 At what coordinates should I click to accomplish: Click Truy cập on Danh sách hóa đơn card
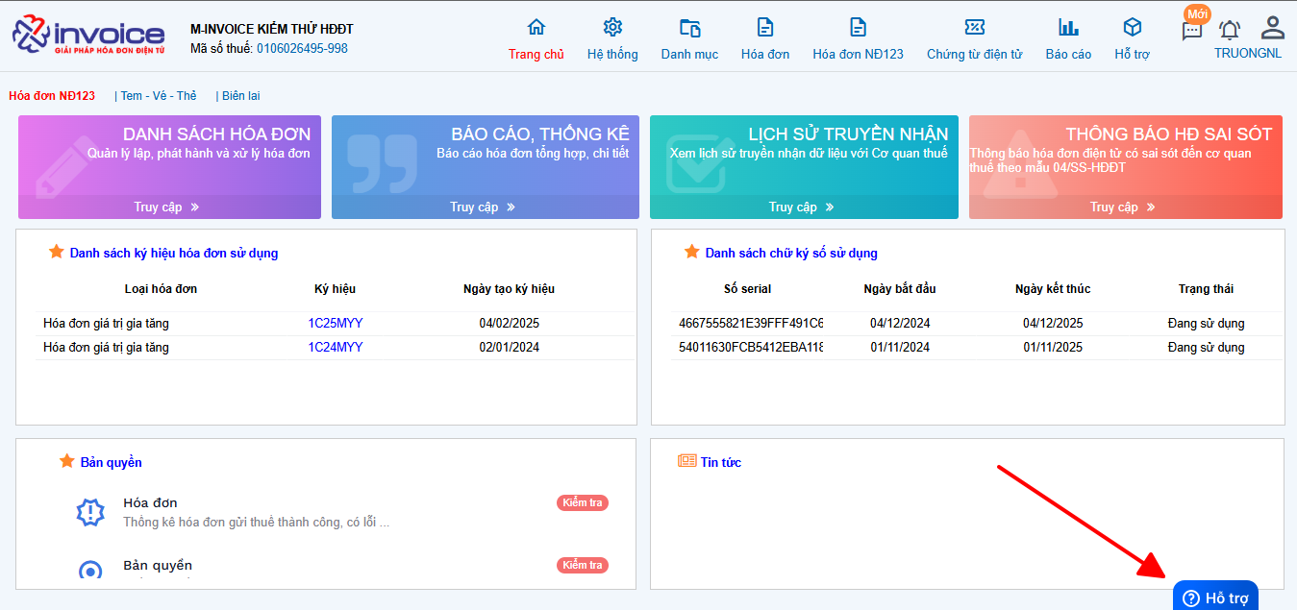(167, 207)
